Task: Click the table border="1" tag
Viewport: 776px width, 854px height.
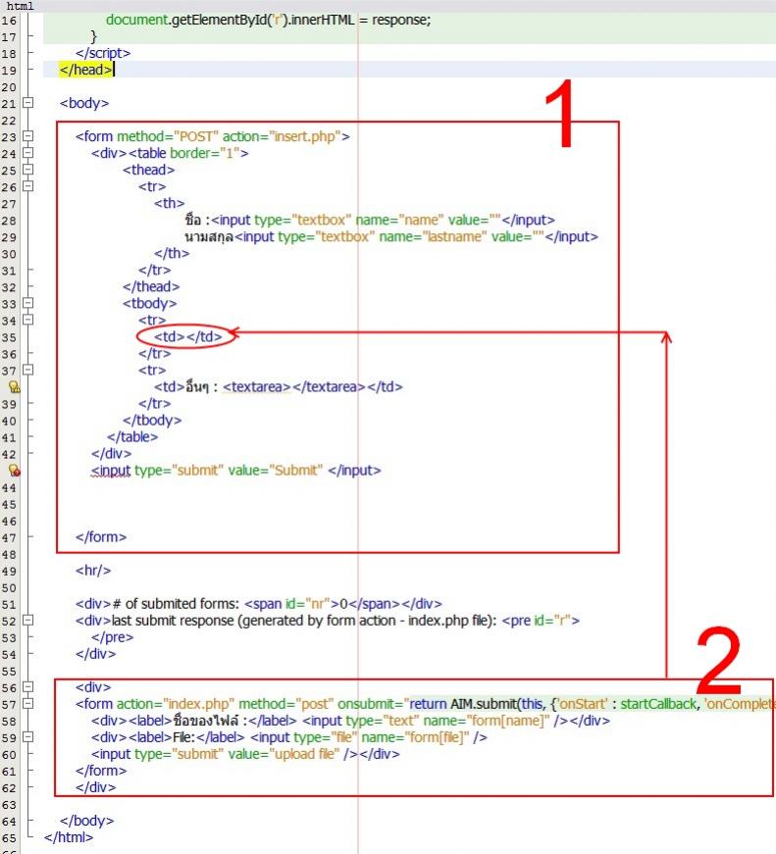Action: click(188, 153)
